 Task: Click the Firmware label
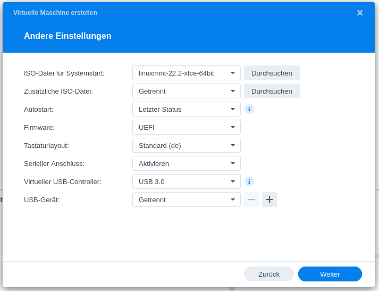(39, 128)
